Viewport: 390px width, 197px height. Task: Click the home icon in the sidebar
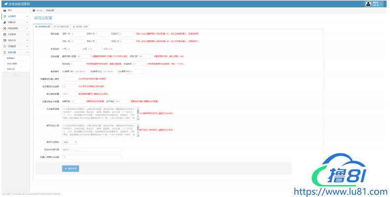click(4, 10)
